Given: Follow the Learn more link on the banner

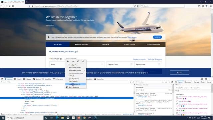Looking at the screenshot, I should pyautogui.click(x=50, y=25).
